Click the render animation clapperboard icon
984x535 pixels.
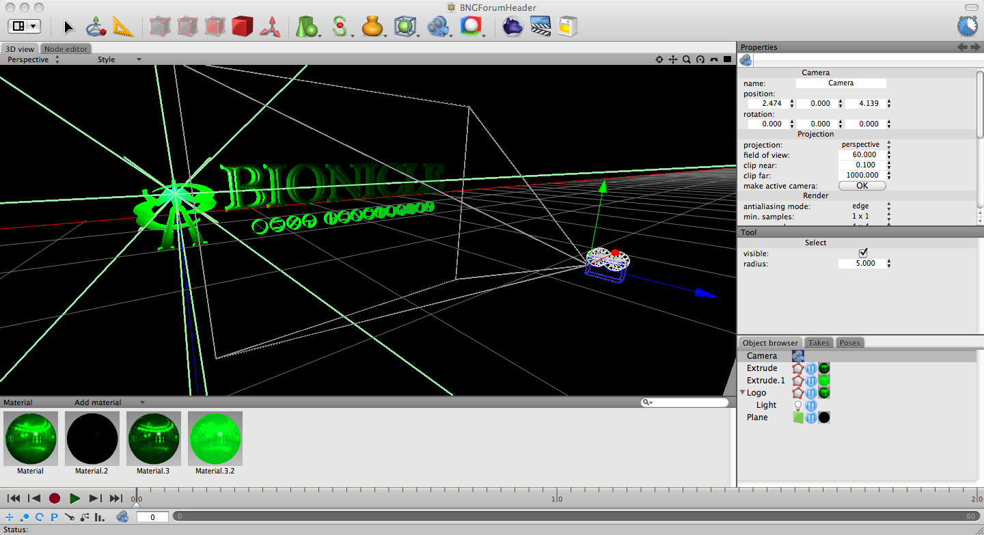point(541,27)
